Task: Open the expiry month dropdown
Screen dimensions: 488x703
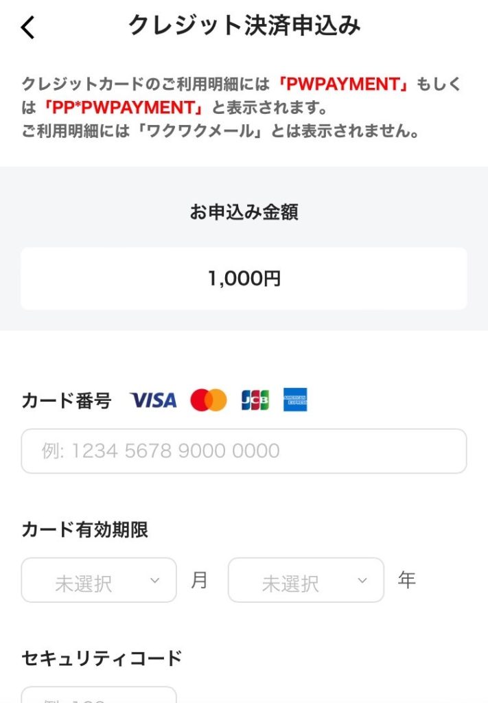Action: click(98, 580)
